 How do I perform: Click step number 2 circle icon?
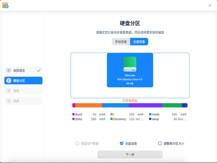pos(9,81)
